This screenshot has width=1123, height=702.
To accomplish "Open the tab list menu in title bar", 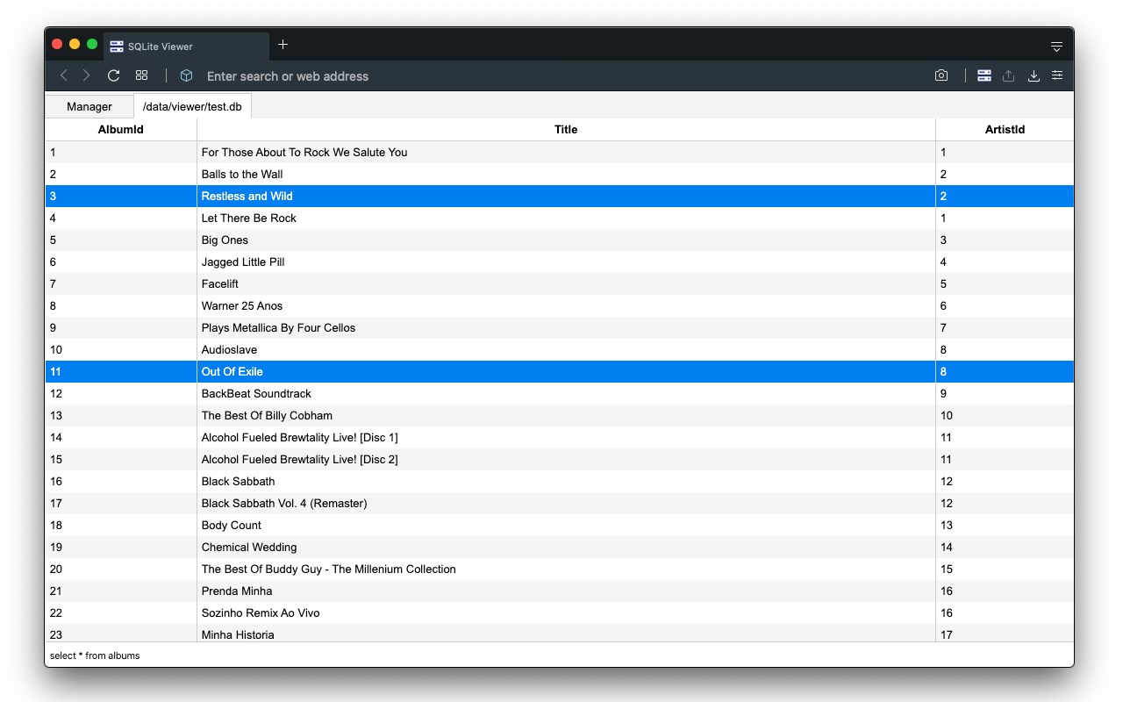I will (x=1056, y=47).
